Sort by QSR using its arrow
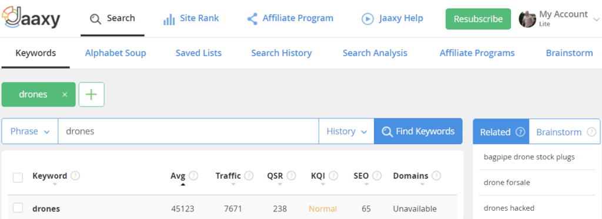The image size is (602, 219). point(280,184)
